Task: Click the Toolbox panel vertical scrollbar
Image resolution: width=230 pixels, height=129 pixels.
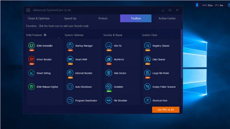Action: 181,54
